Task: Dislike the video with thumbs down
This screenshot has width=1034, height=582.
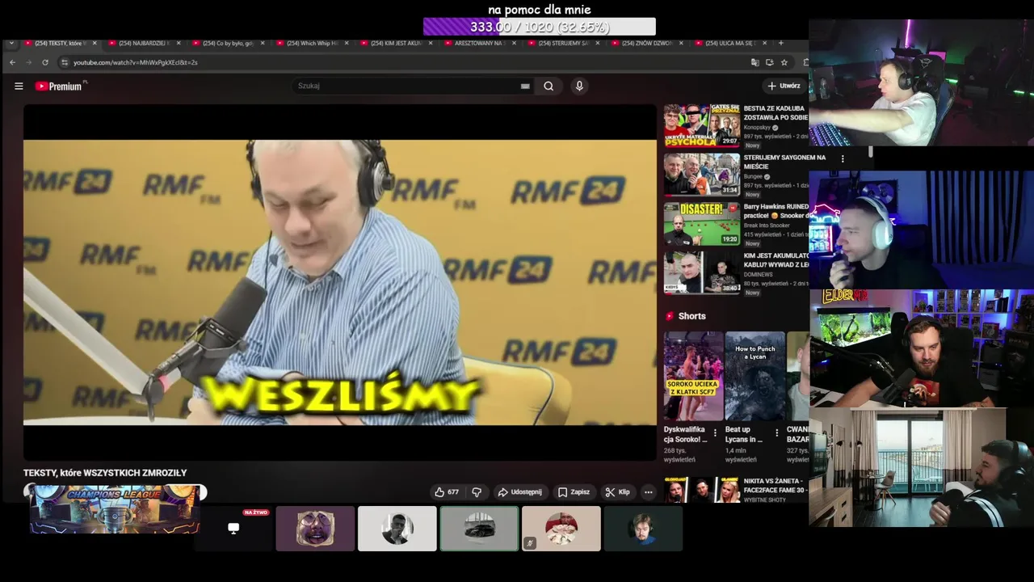Action: [477, 491]
